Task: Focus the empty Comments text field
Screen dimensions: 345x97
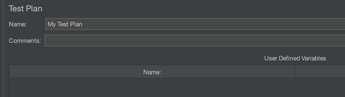Action: [x=195, y=41]
